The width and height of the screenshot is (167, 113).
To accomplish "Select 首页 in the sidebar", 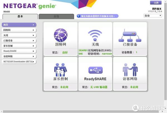I will [19, 25].
